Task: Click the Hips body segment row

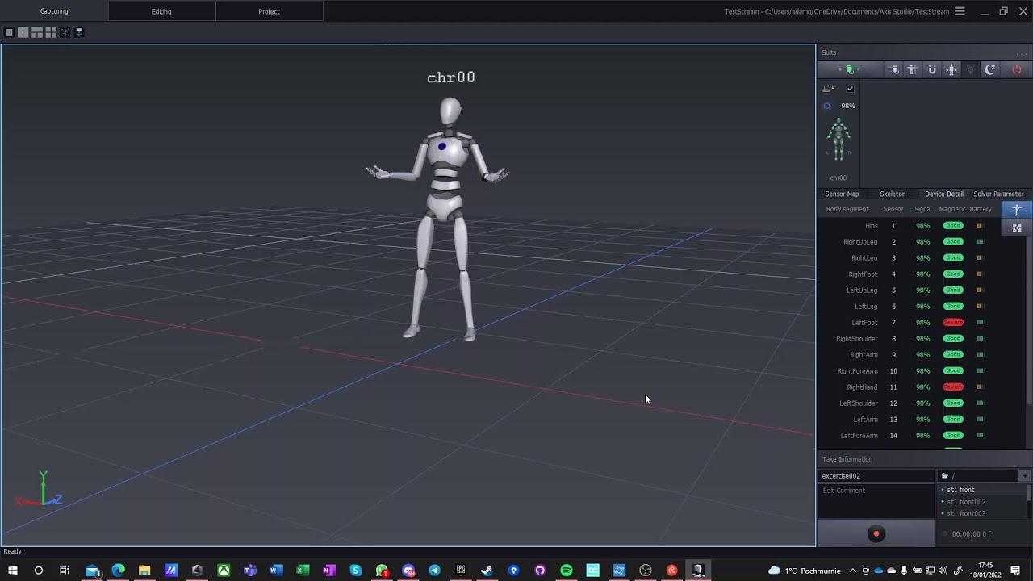Action: pyautogui.click(x=910, y=226)
